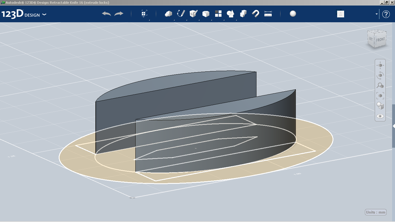Screen dimensions: 395x222
Task: Activate the Snap magnet tool
Action: (x=255, y=14)
